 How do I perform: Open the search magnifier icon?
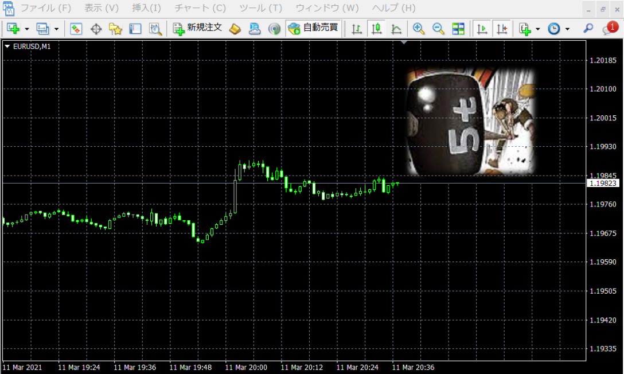(588, 29)
